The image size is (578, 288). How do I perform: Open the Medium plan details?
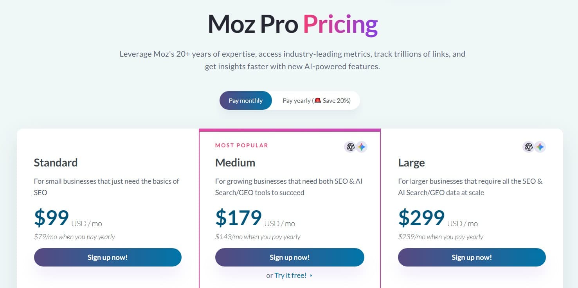click(235, 163)
